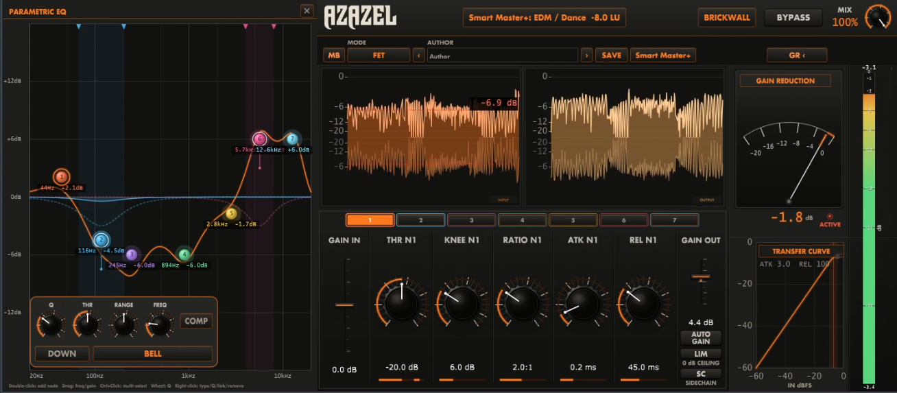Click the REL N1 knob
The height and width of the screenshot is (393, 897).
[x=643, y=302]
